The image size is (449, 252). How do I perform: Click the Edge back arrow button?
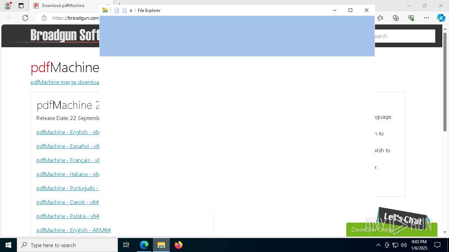click(x=10, y=18)
